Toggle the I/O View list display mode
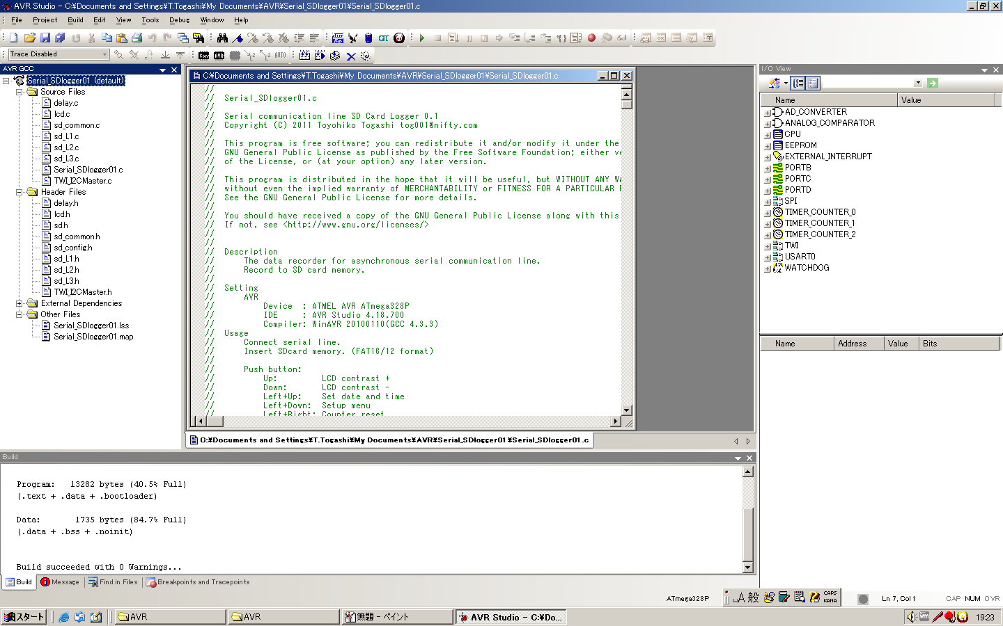Viewport: 1003px width, 626px height. tap(813, 83)
